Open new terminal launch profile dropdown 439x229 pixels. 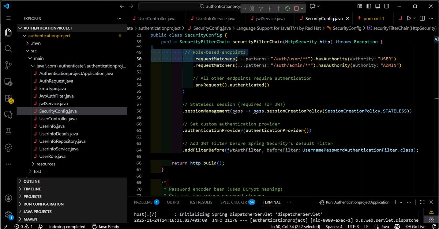click(x=401, y=202)
